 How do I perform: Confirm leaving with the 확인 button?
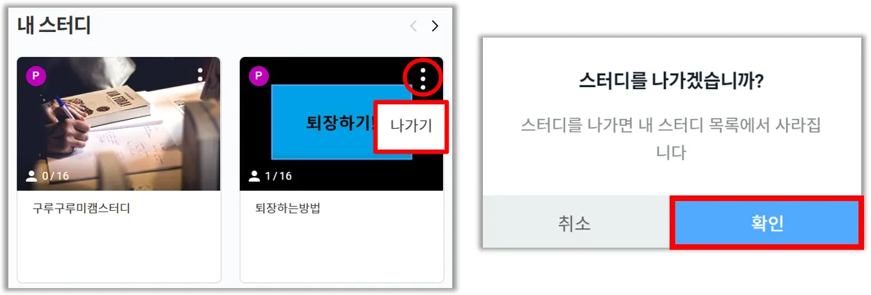(x=766, y=223)
